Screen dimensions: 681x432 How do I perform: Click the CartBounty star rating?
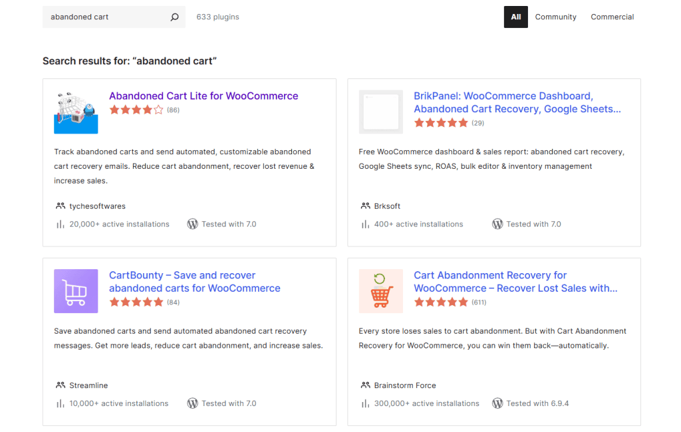click(136, 302)
